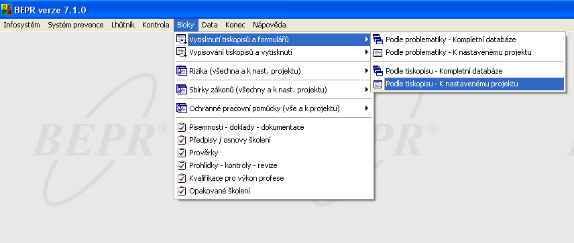Open the Systém prevence menu
The image size is (574, 243).
click(76, 25)
